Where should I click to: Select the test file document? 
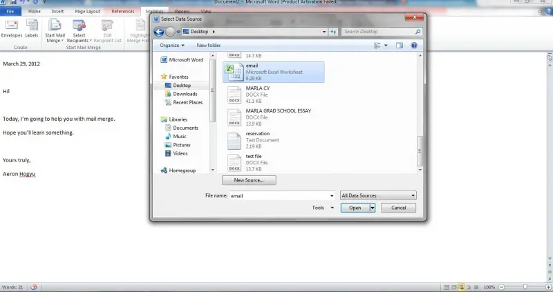(273, 163)
